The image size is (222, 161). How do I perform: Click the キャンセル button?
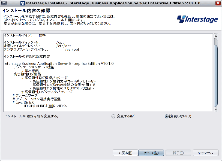(205, 153)
